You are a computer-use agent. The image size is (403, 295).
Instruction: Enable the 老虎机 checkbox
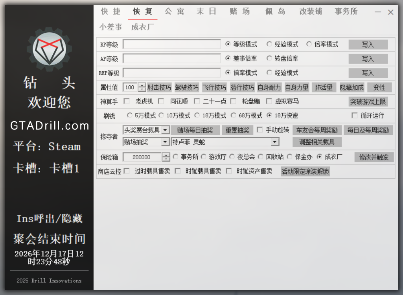pyautogui.click(x=127, y=101)
